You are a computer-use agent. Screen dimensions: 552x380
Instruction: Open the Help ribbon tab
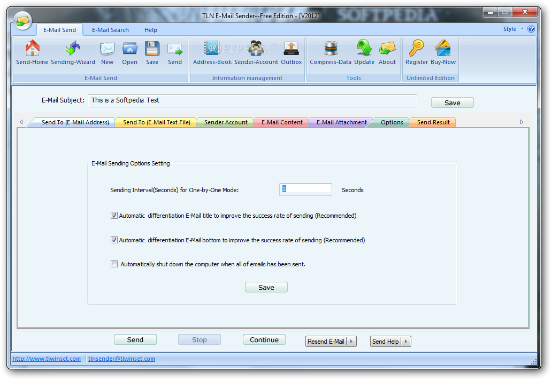[151, 30]
